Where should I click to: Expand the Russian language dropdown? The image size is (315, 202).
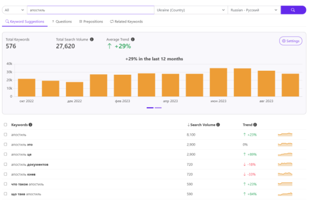pyautogui.click(x=254, y=10)
